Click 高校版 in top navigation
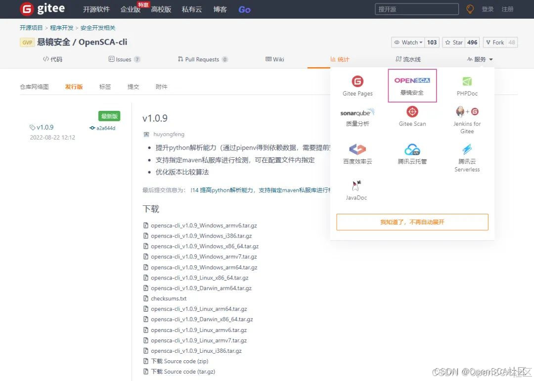The image size is (534, 381). click(x=161, y=9)
